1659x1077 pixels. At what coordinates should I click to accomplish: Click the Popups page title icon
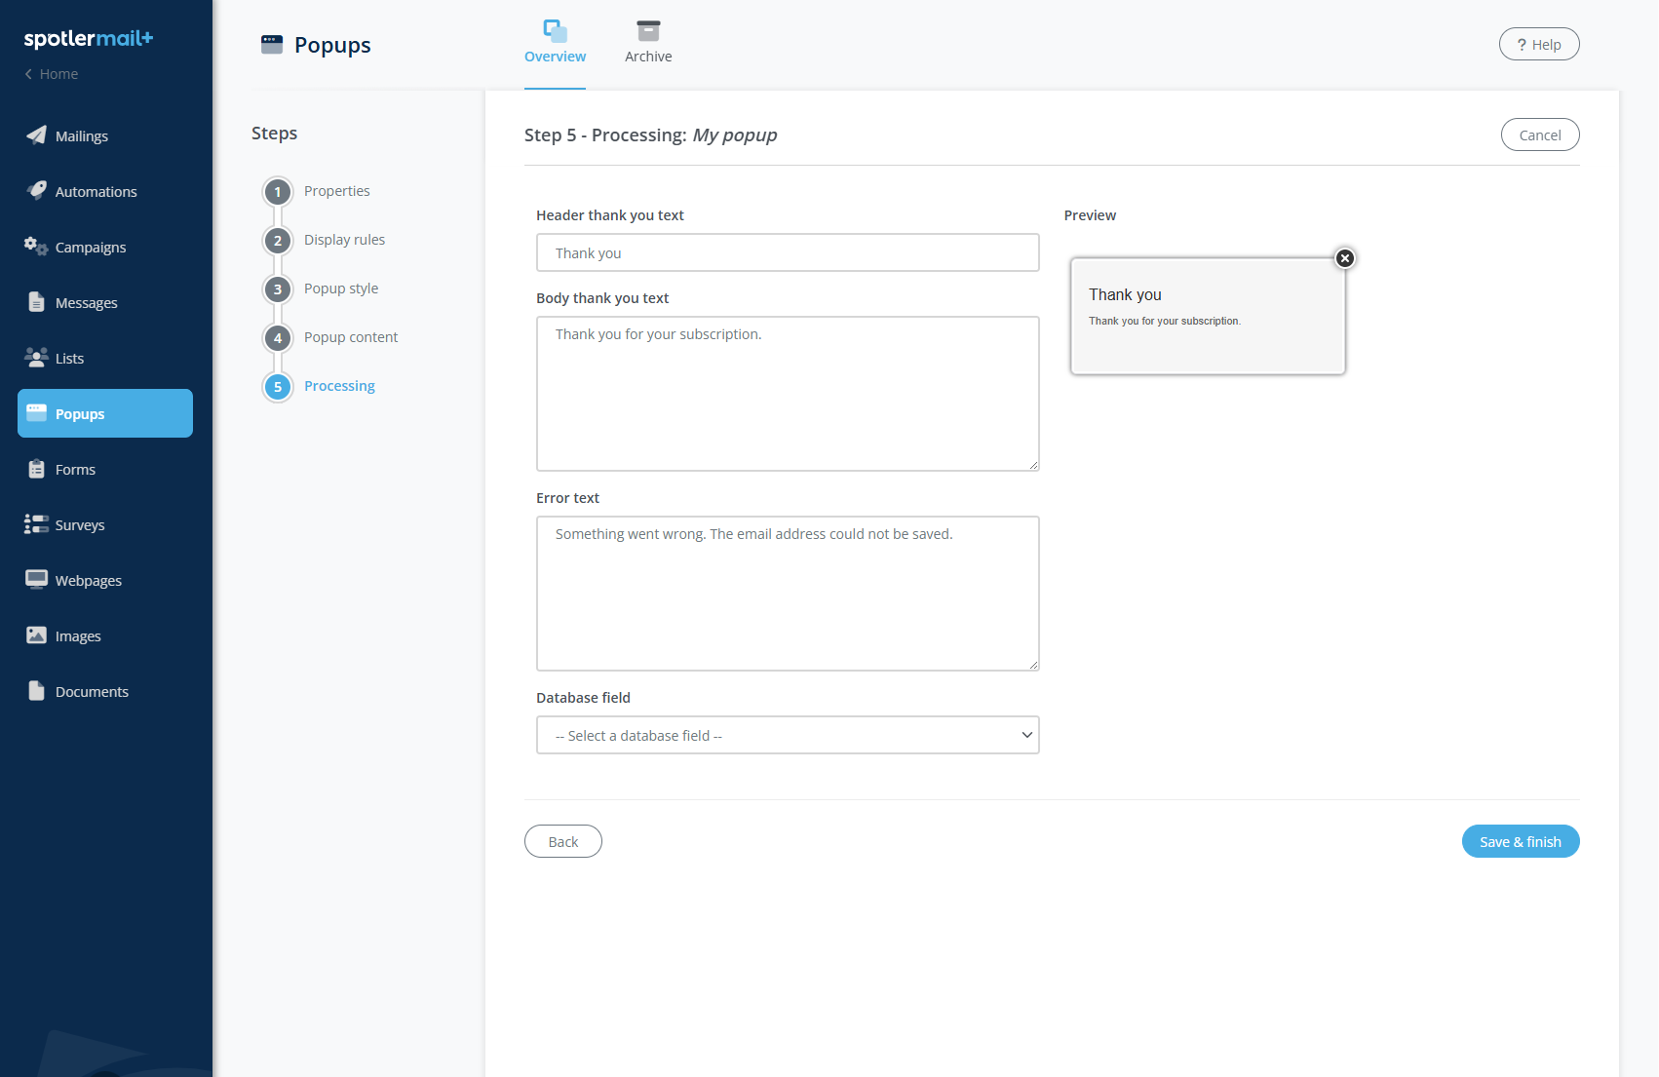[x=272, y=45]
